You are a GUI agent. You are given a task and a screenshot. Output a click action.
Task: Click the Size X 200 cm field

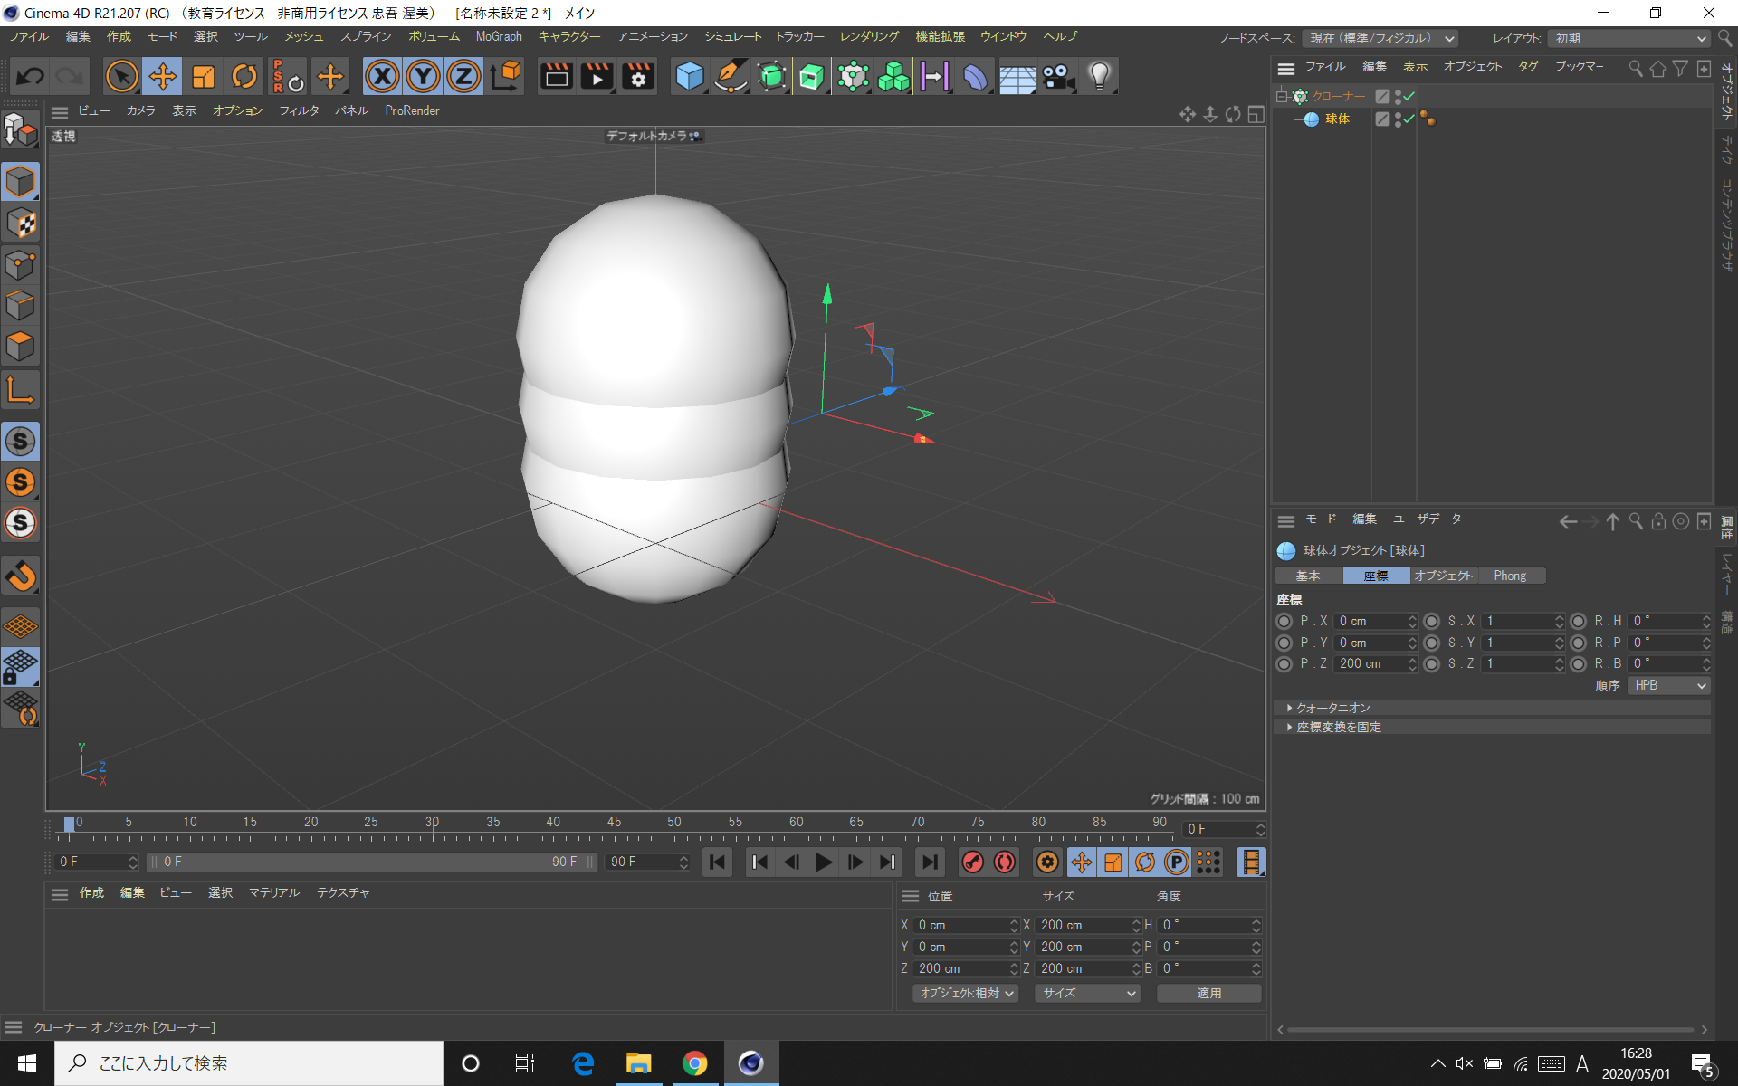pos(1089,925)
